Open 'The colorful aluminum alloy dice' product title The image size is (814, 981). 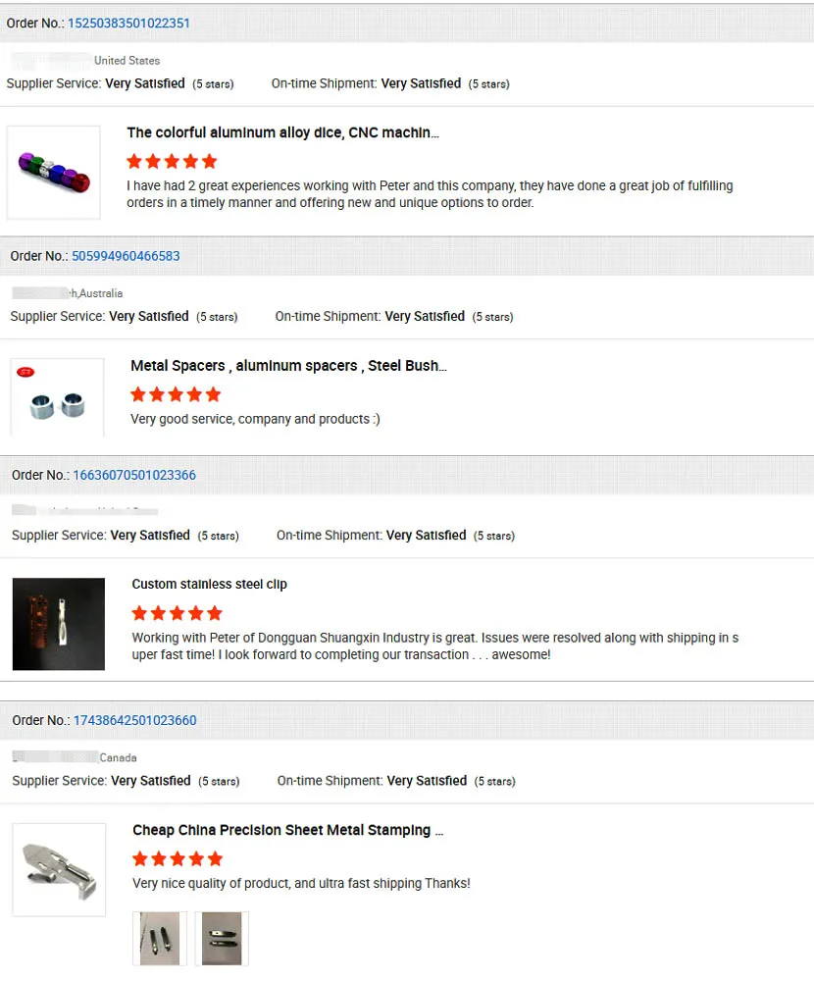point(282,132)
